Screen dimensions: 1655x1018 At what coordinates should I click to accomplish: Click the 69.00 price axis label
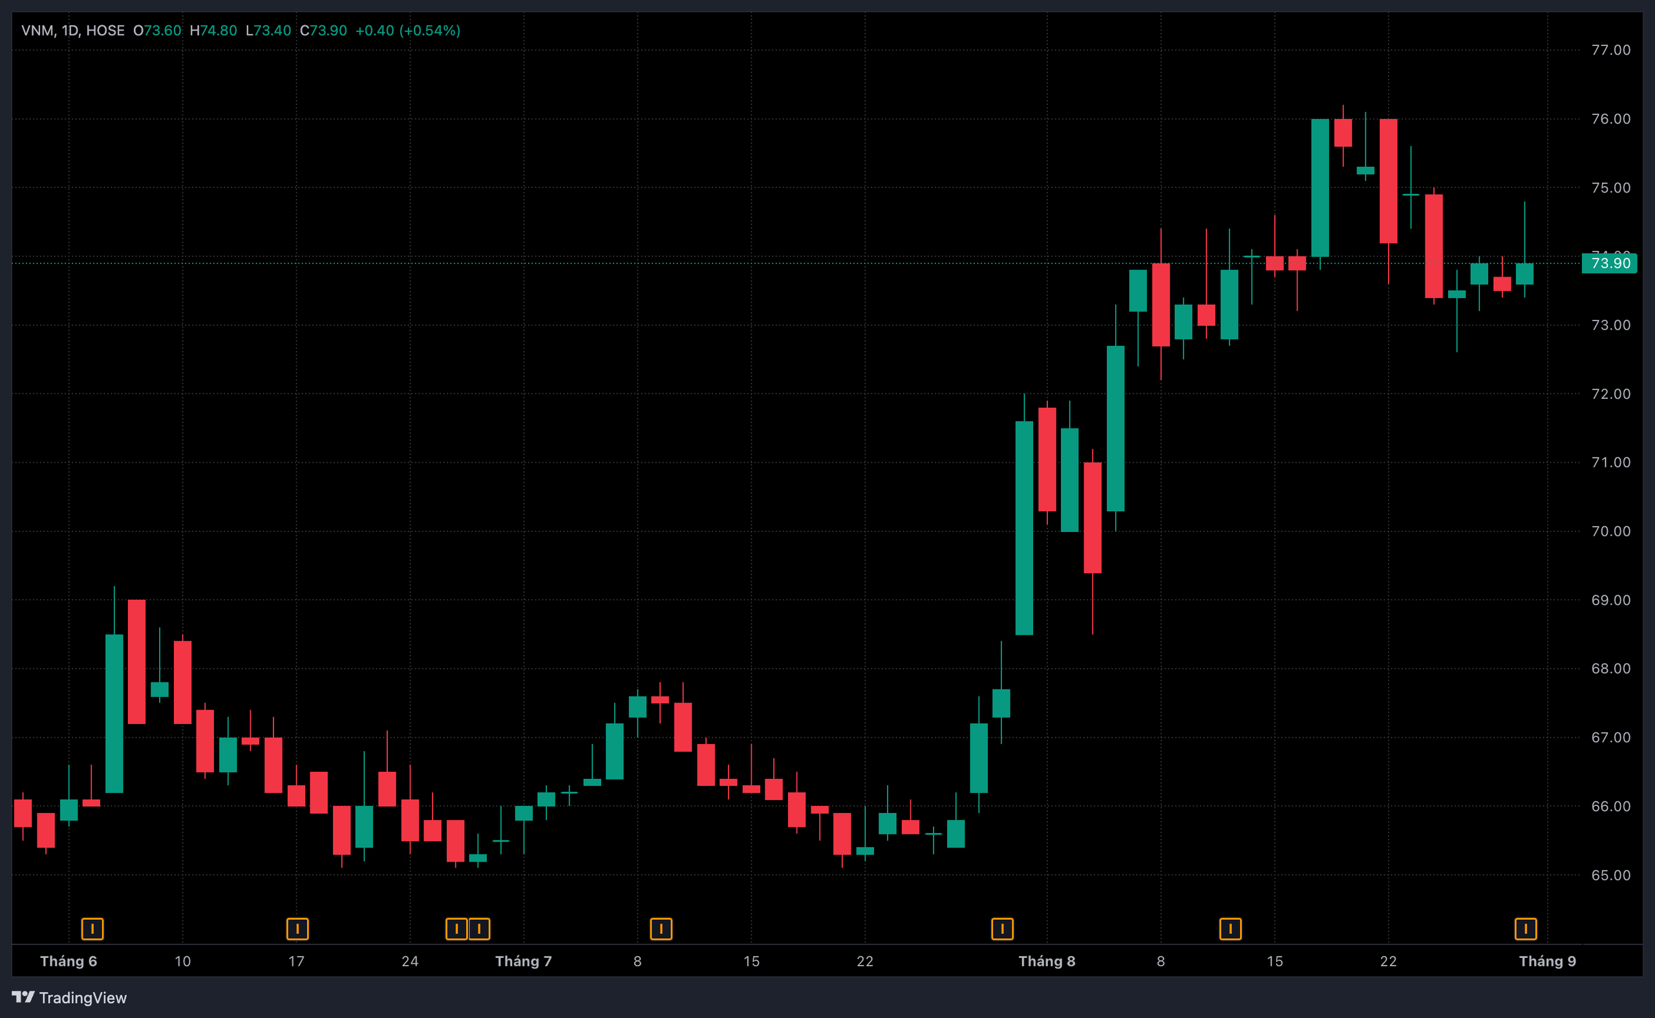pyautogui.click(x=1610, y=600)
